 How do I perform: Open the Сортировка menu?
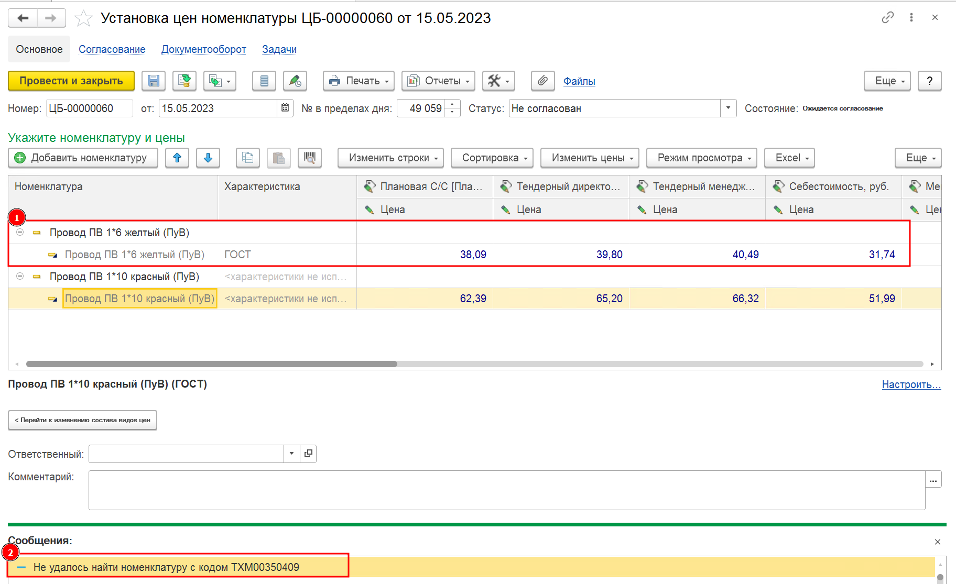492,158
